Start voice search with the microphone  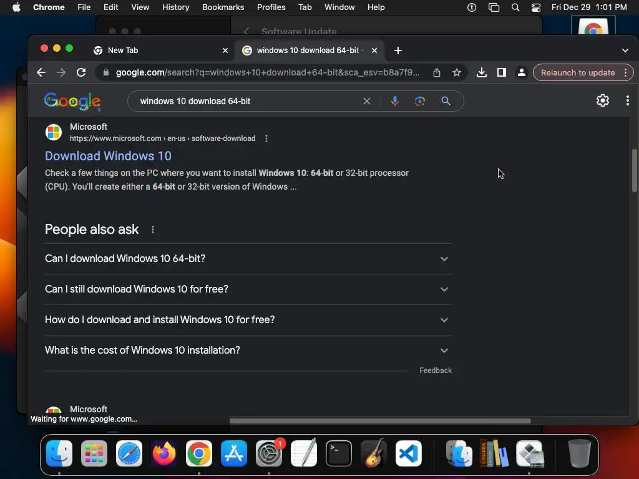click(394, 101)
